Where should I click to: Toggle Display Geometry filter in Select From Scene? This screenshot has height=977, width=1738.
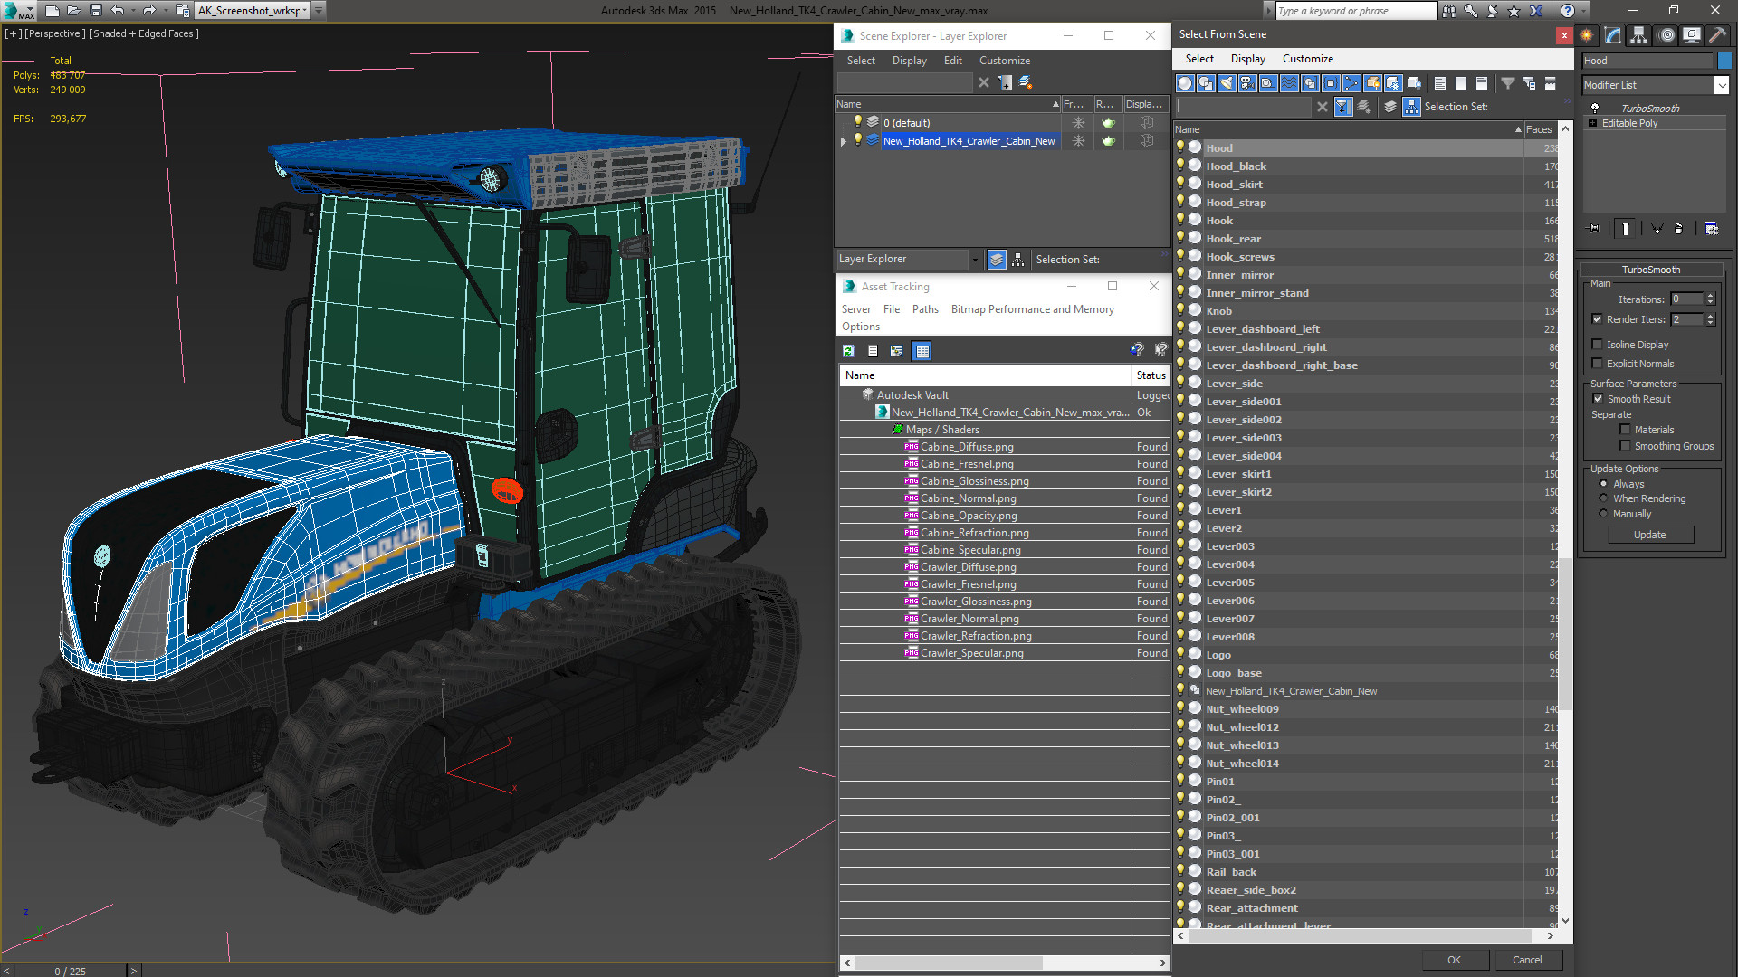tap(1184, 83)
